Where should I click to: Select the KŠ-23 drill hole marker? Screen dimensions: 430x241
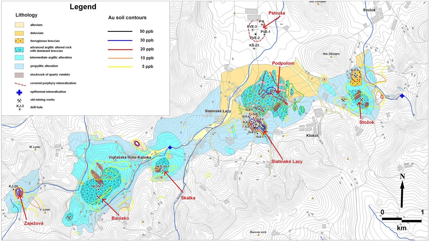coord(254,49)
